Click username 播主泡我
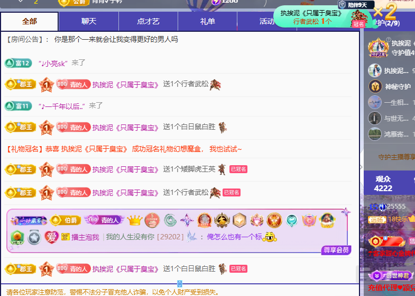 pos(85,237)
